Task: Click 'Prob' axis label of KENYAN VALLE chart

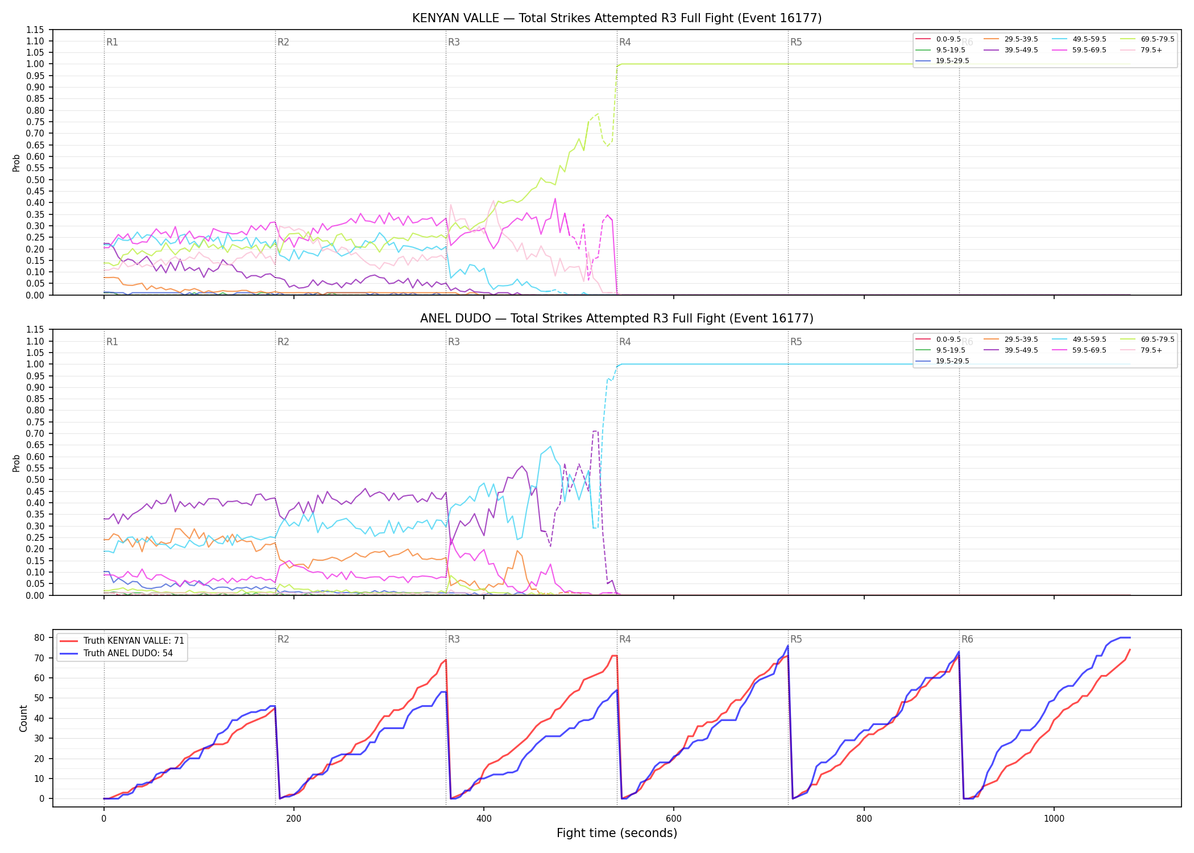Action: 16,163
